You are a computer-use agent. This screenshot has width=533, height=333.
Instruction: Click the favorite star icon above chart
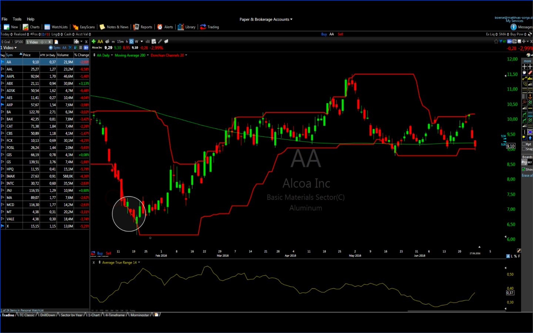pos(496,41)
